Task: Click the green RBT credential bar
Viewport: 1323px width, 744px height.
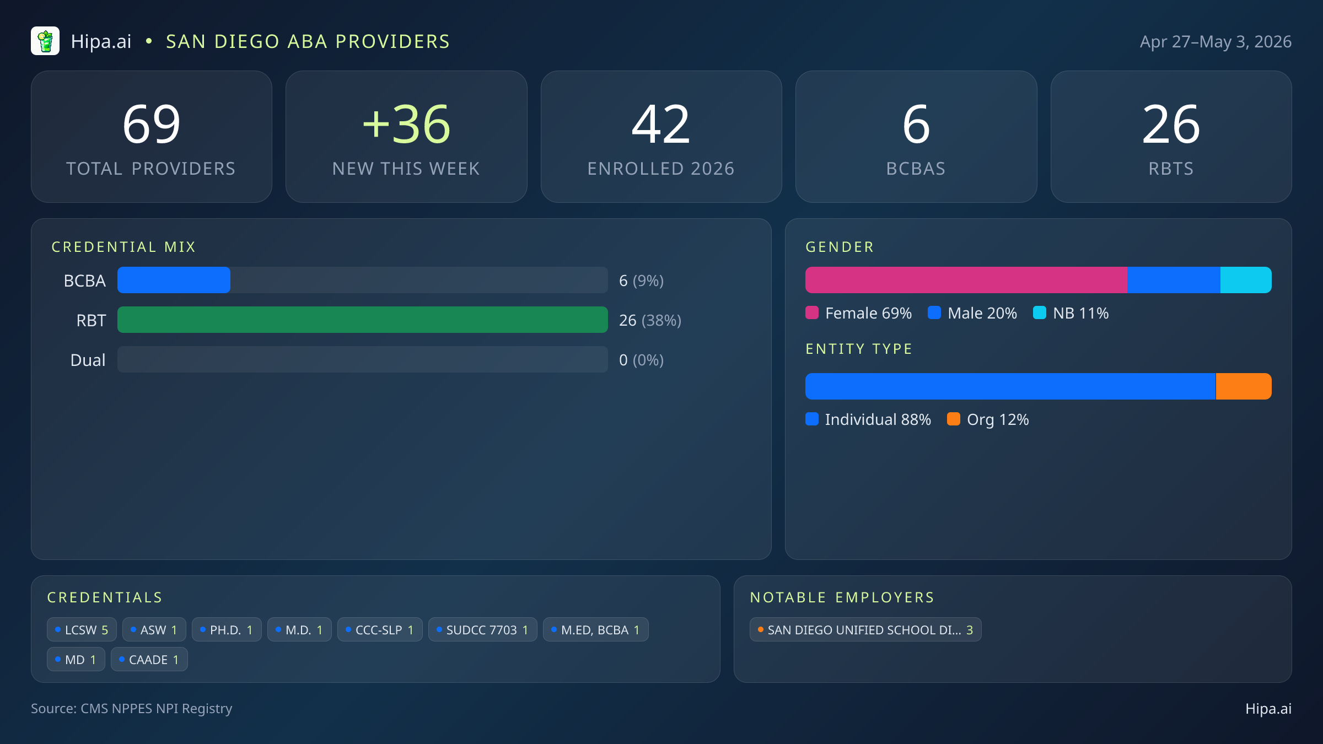Action: coord(363,320)
